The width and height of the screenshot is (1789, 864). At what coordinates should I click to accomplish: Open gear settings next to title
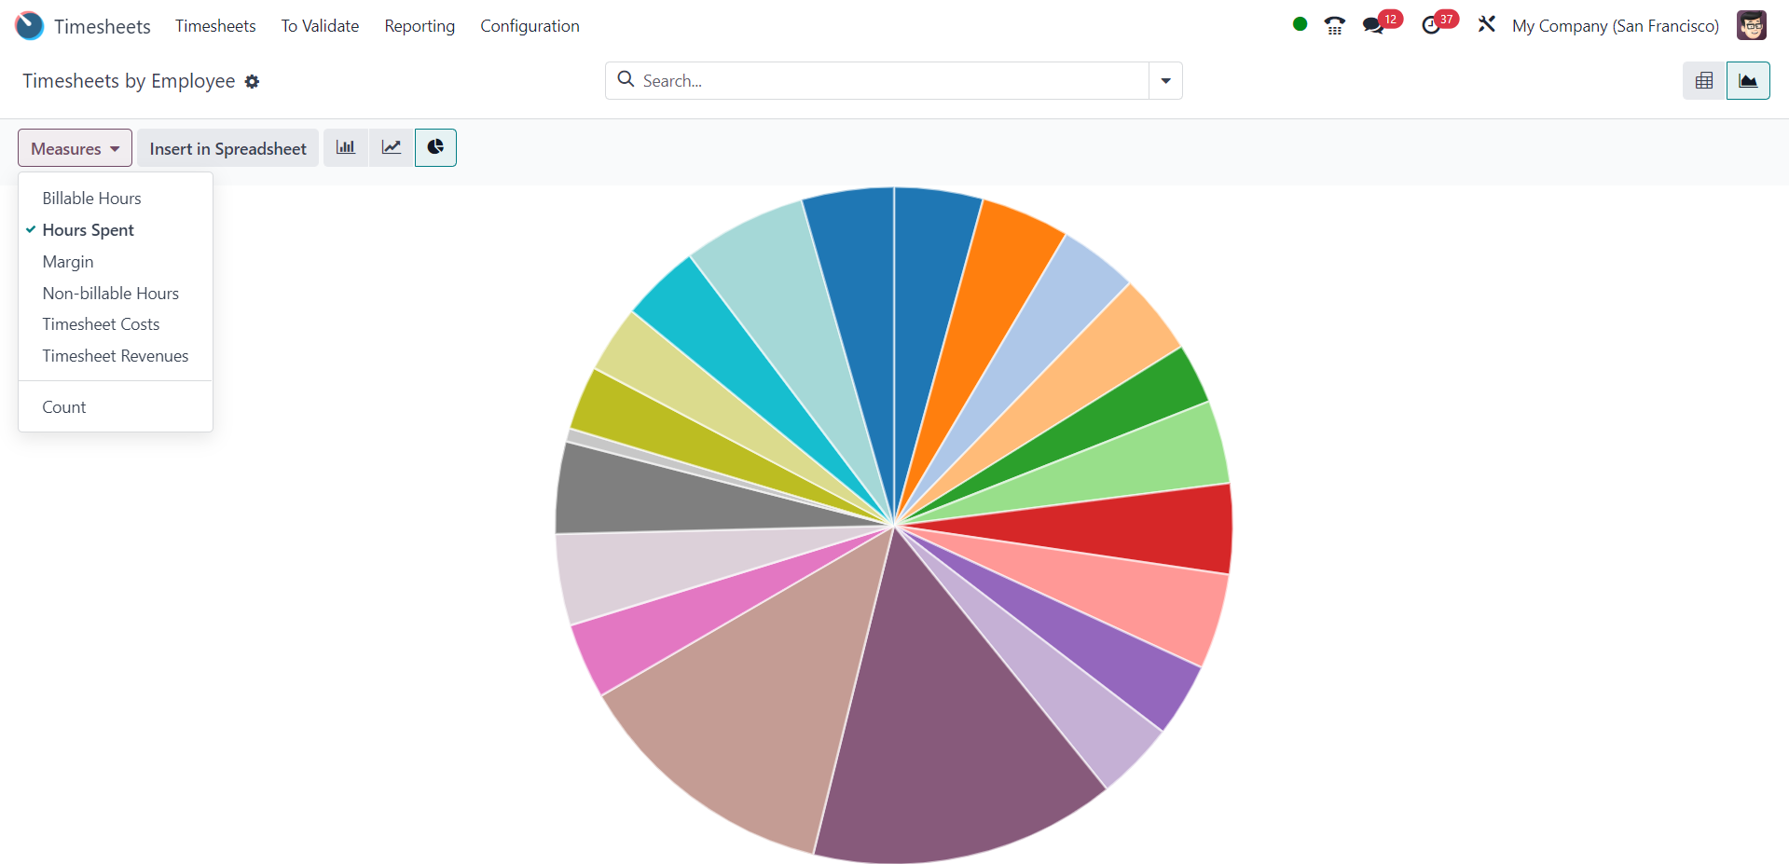click(252, 82)
